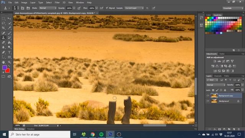Select the Rectangular Marquee tool
The width and height of the screenshot is (245, 138).
pyautogui.click(x=3, y=18)
